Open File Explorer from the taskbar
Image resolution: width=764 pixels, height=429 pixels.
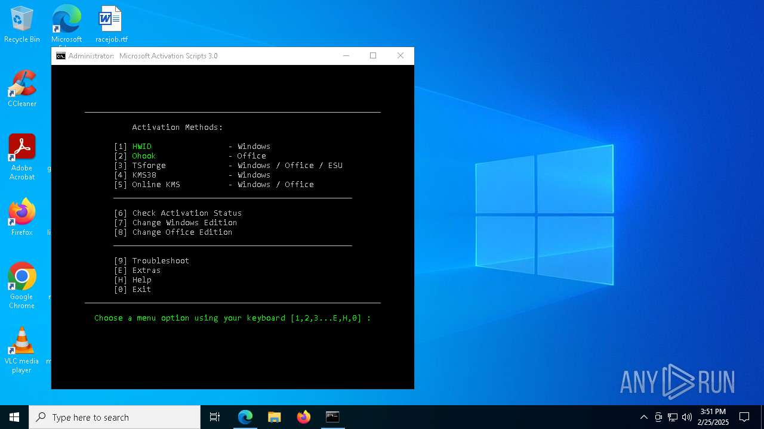(x=275, y=417)
